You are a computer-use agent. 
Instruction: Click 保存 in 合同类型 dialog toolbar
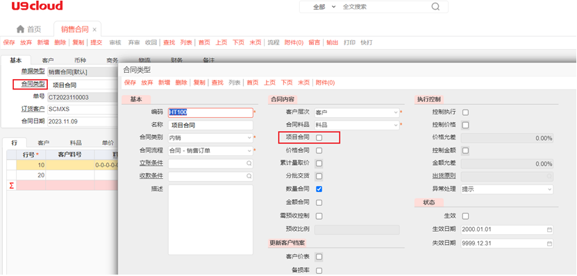(130, 83)
